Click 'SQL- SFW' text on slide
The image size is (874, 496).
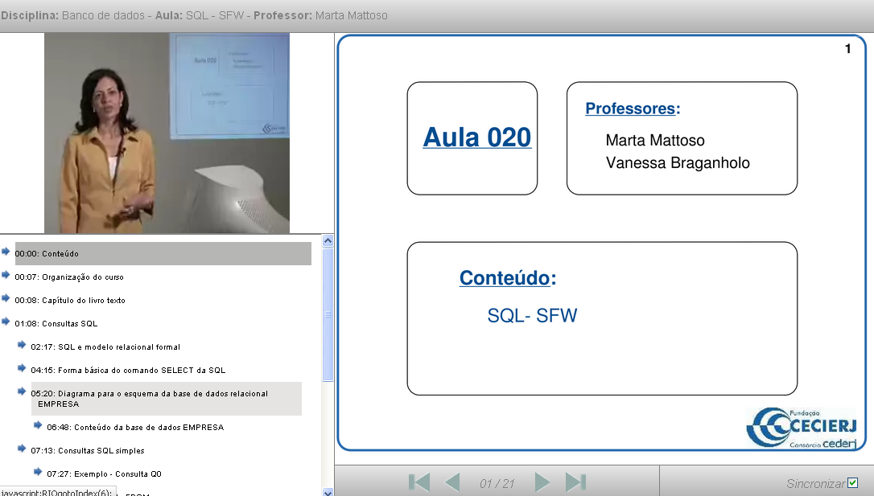pyautogui.click(x=532, y=316)
